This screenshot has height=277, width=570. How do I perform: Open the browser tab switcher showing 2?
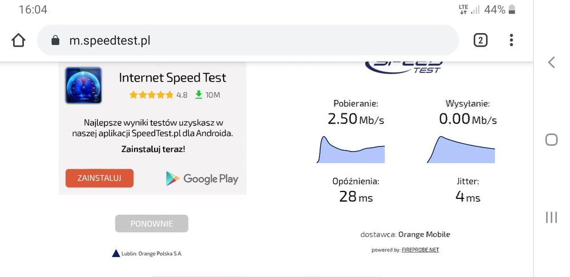tap(480, 40)
